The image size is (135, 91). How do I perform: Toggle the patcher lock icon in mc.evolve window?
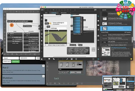tap(42, 59)
